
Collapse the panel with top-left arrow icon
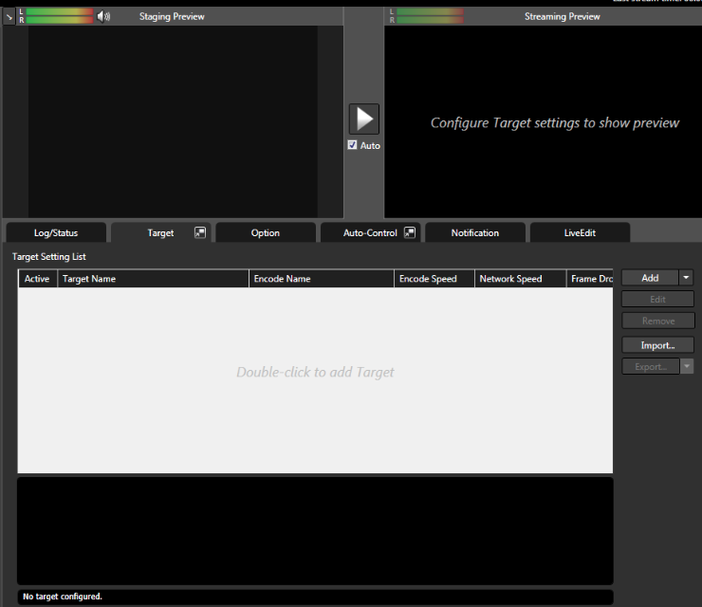coord(9,17)
